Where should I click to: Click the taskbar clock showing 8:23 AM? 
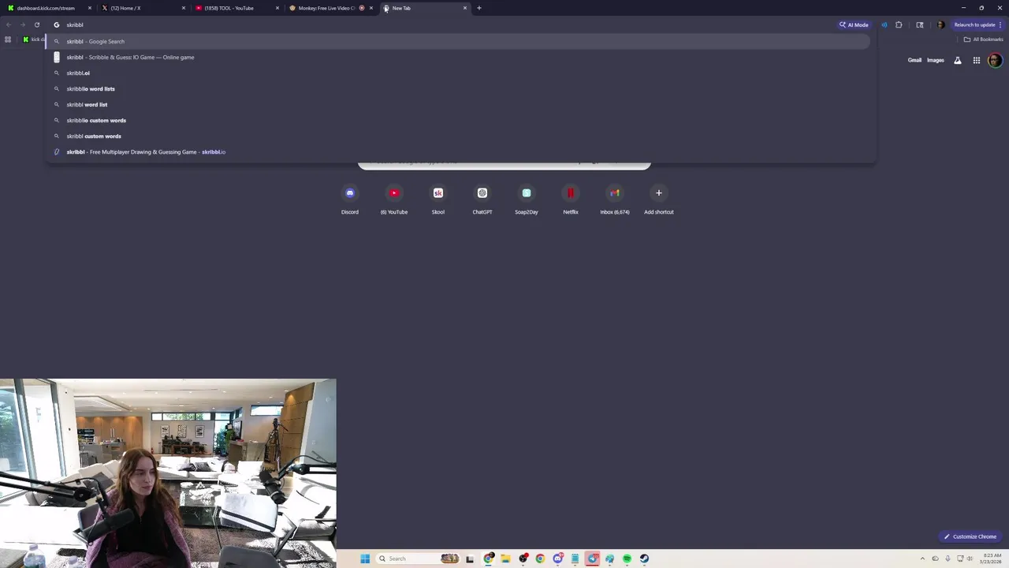click(991, 559)
